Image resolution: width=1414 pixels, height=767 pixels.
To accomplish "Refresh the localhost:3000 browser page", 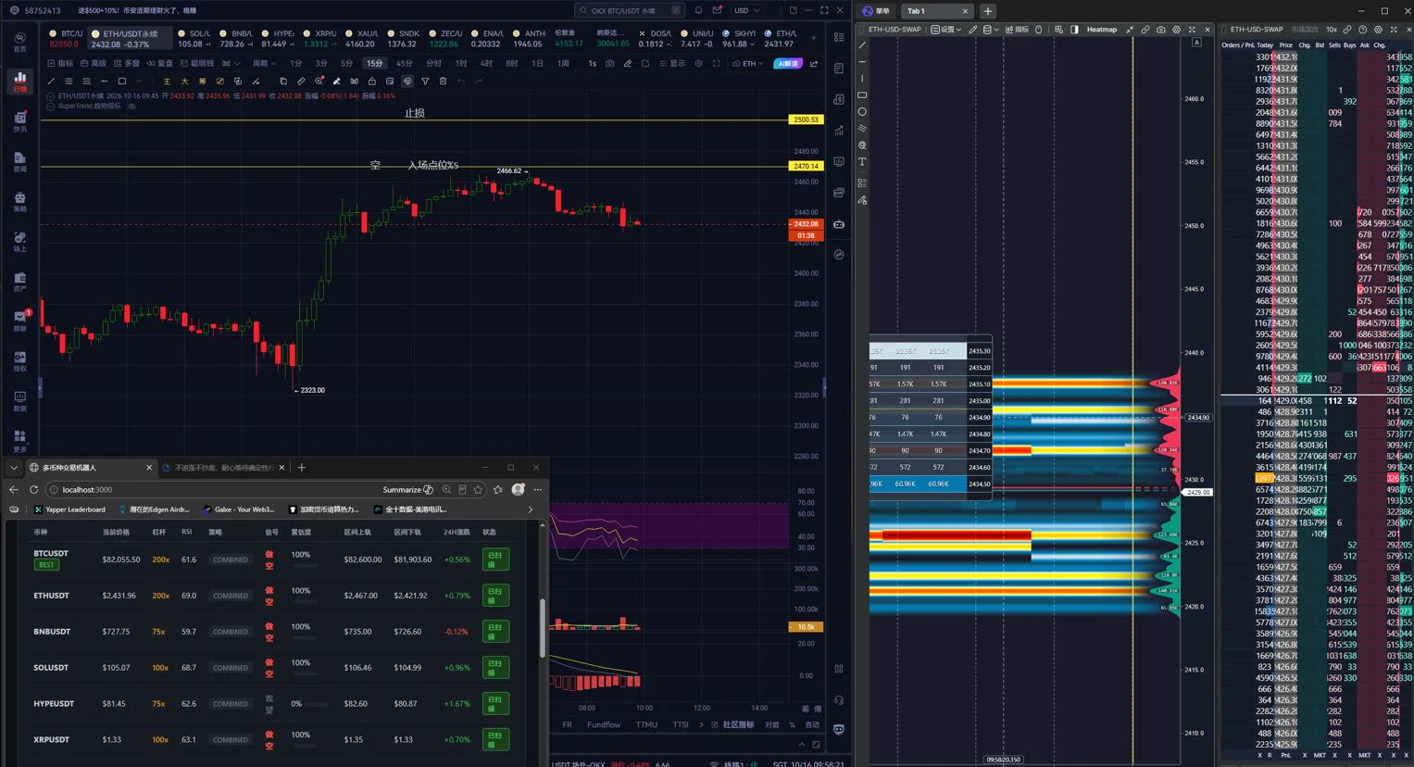I will 34,489.
